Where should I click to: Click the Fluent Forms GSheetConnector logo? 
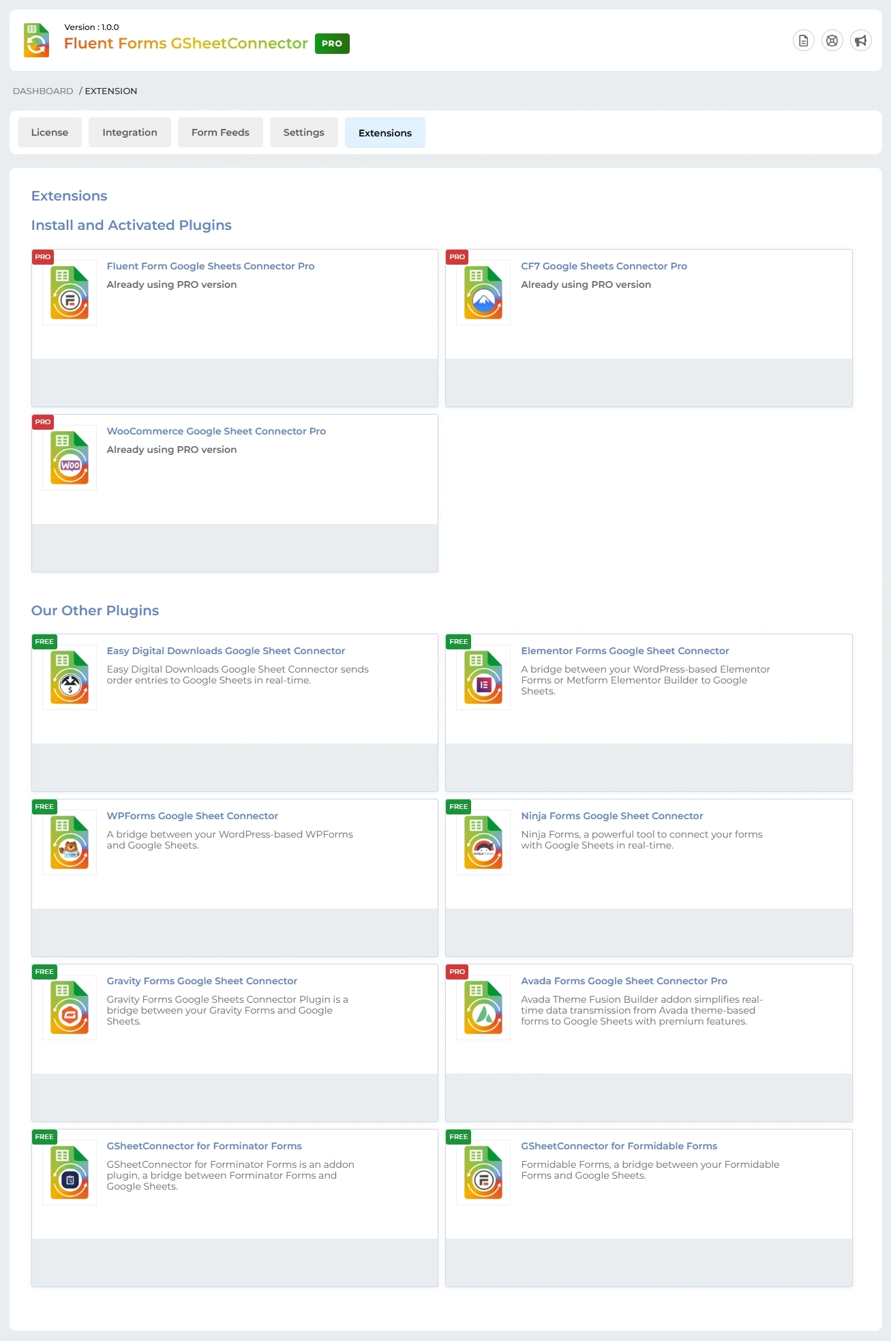pyautogui.click(x=37, y=40)
